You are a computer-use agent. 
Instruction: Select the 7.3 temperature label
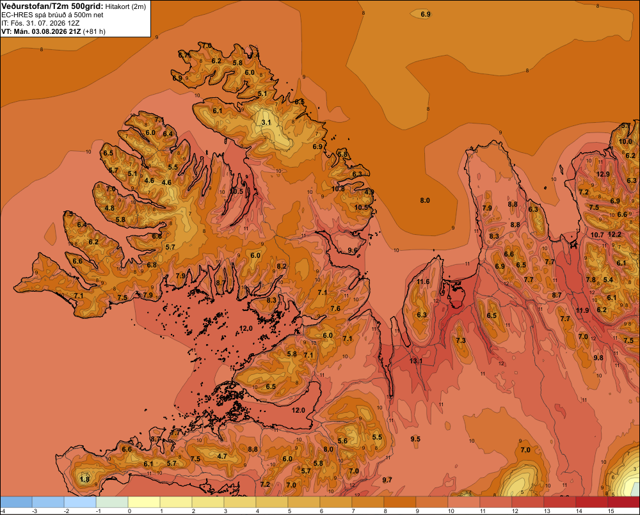(x=460, y=341)
